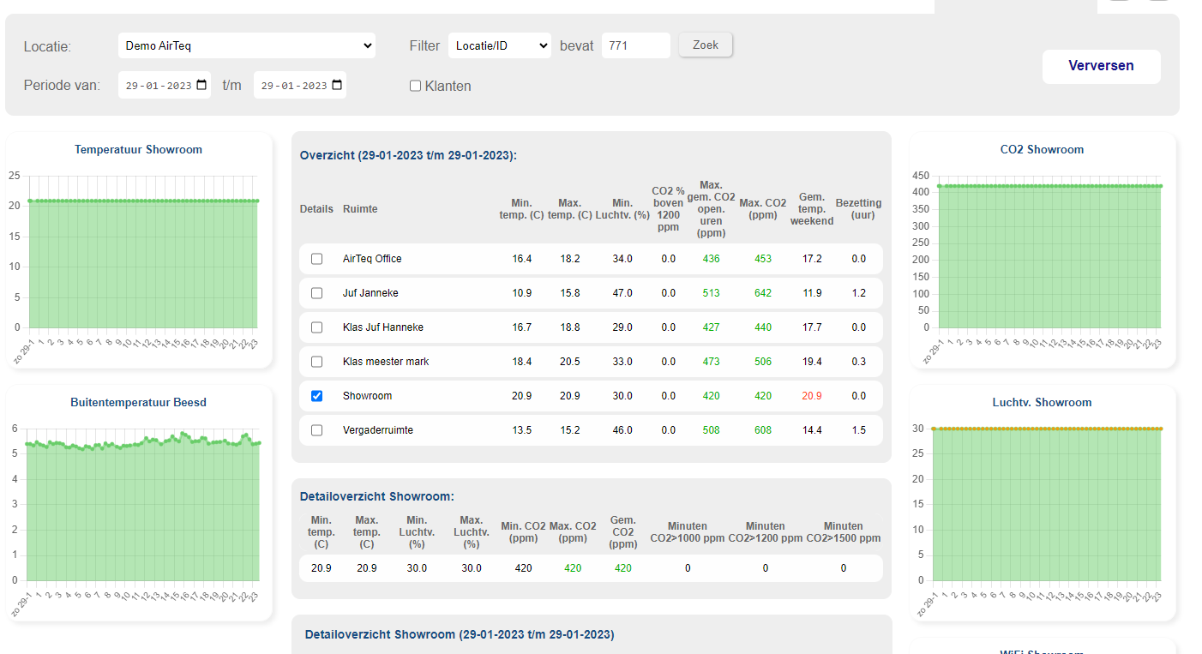Open calendar picker of t/m end date

[x=337, y=85]
